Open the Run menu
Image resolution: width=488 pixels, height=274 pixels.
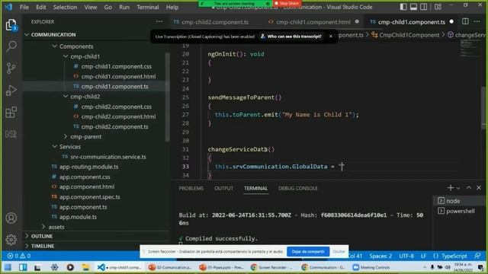point(124,7)
